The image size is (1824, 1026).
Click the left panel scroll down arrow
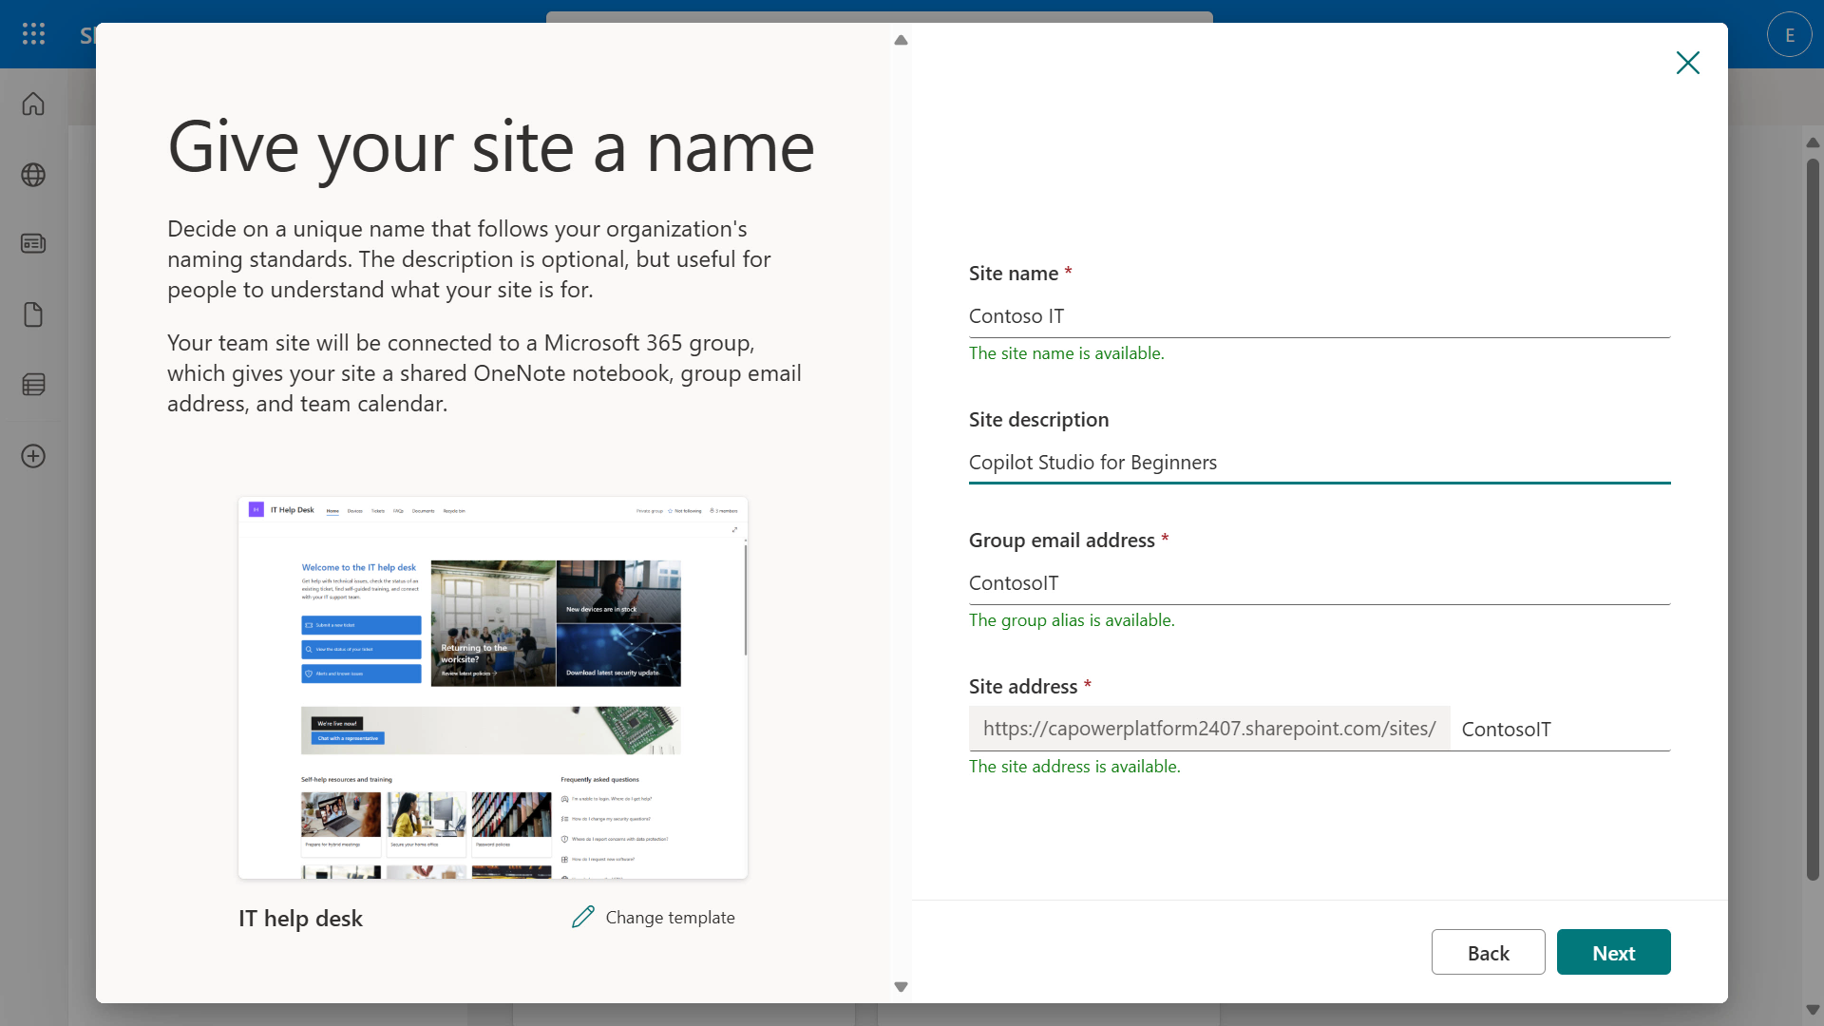[x=901, y=987]
